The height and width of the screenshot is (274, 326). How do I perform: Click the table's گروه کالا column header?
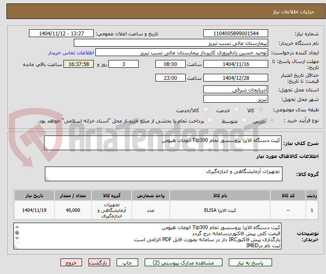112,195
